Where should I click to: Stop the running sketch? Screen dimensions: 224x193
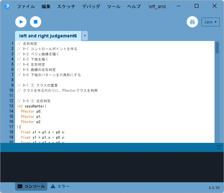click(36, 22)
